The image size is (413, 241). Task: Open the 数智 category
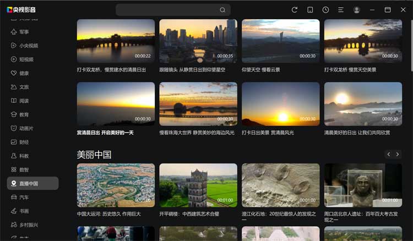tap(20, 169)
